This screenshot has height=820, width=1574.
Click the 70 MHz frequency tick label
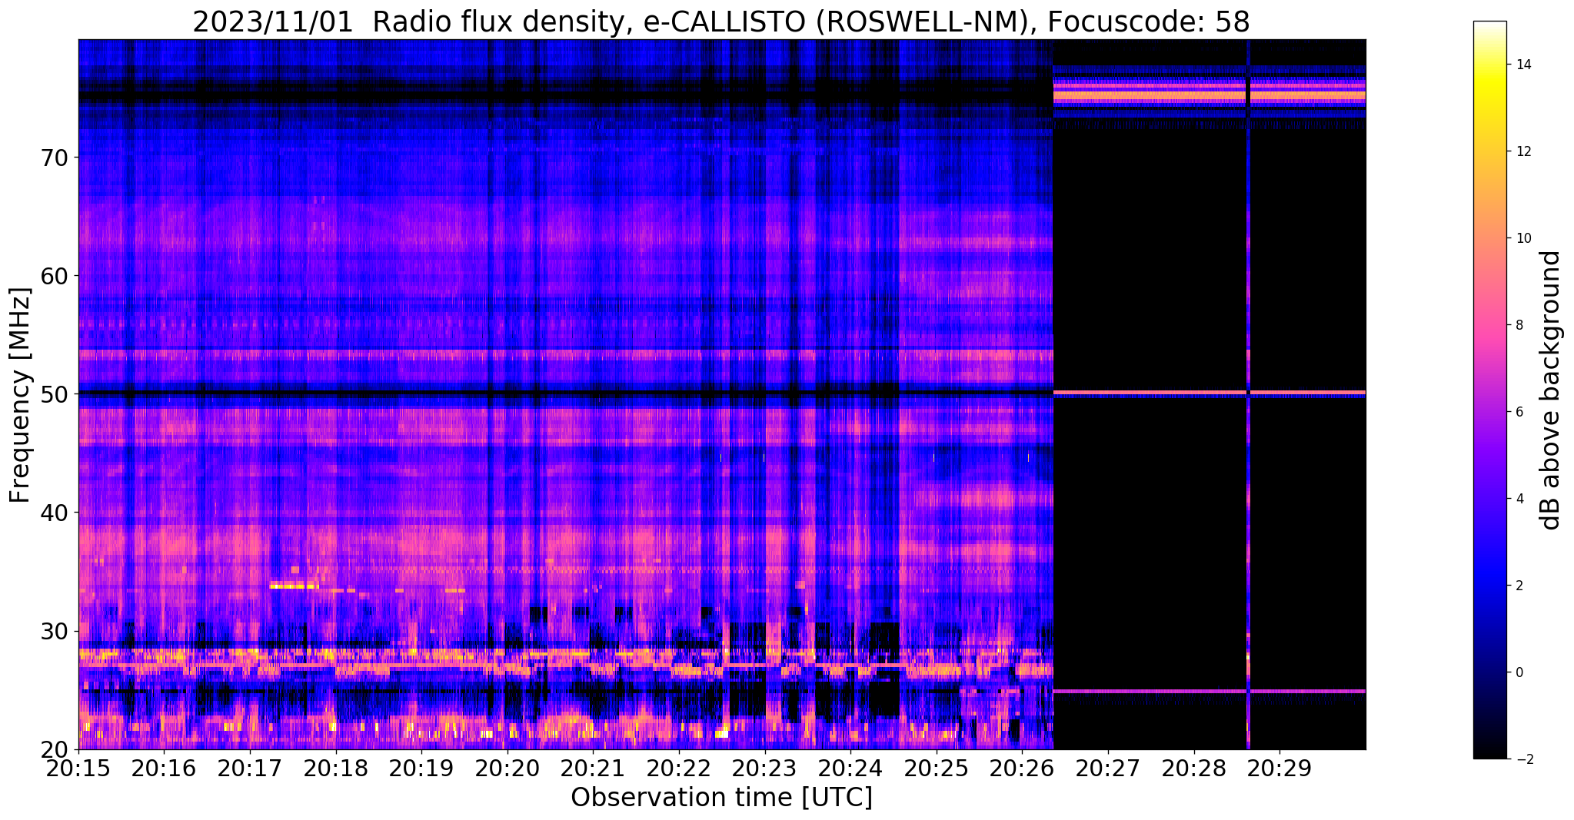click(55, 158)
